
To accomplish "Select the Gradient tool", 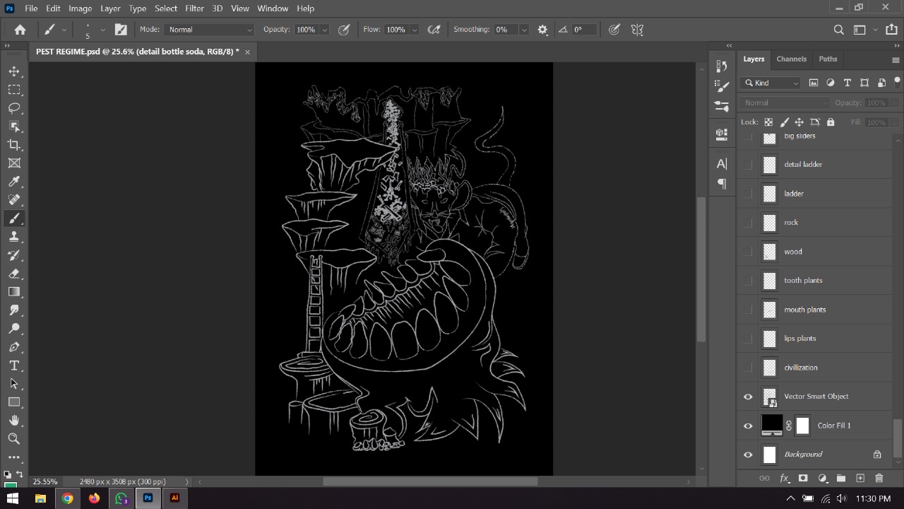I will [13, 292].
